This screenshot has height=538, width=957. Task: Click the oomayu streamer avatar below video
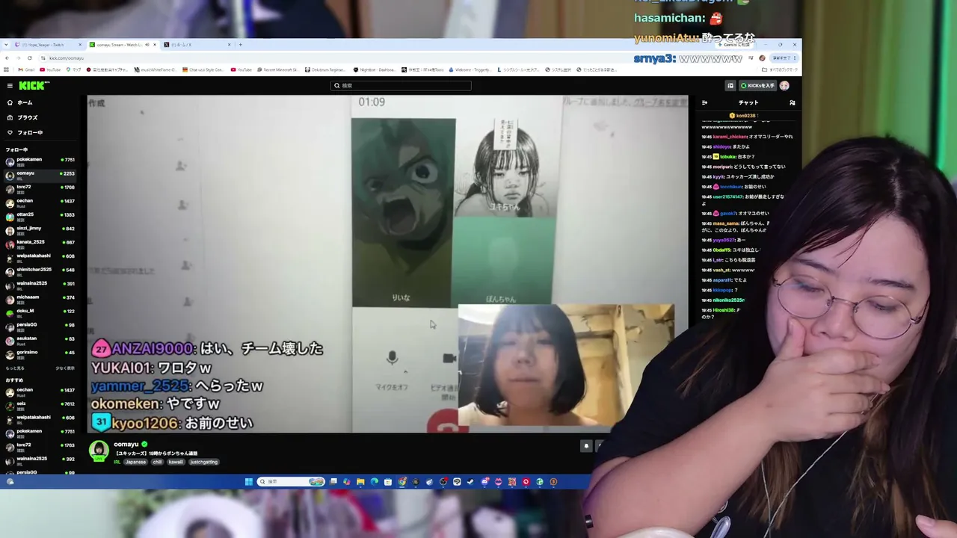99,451
